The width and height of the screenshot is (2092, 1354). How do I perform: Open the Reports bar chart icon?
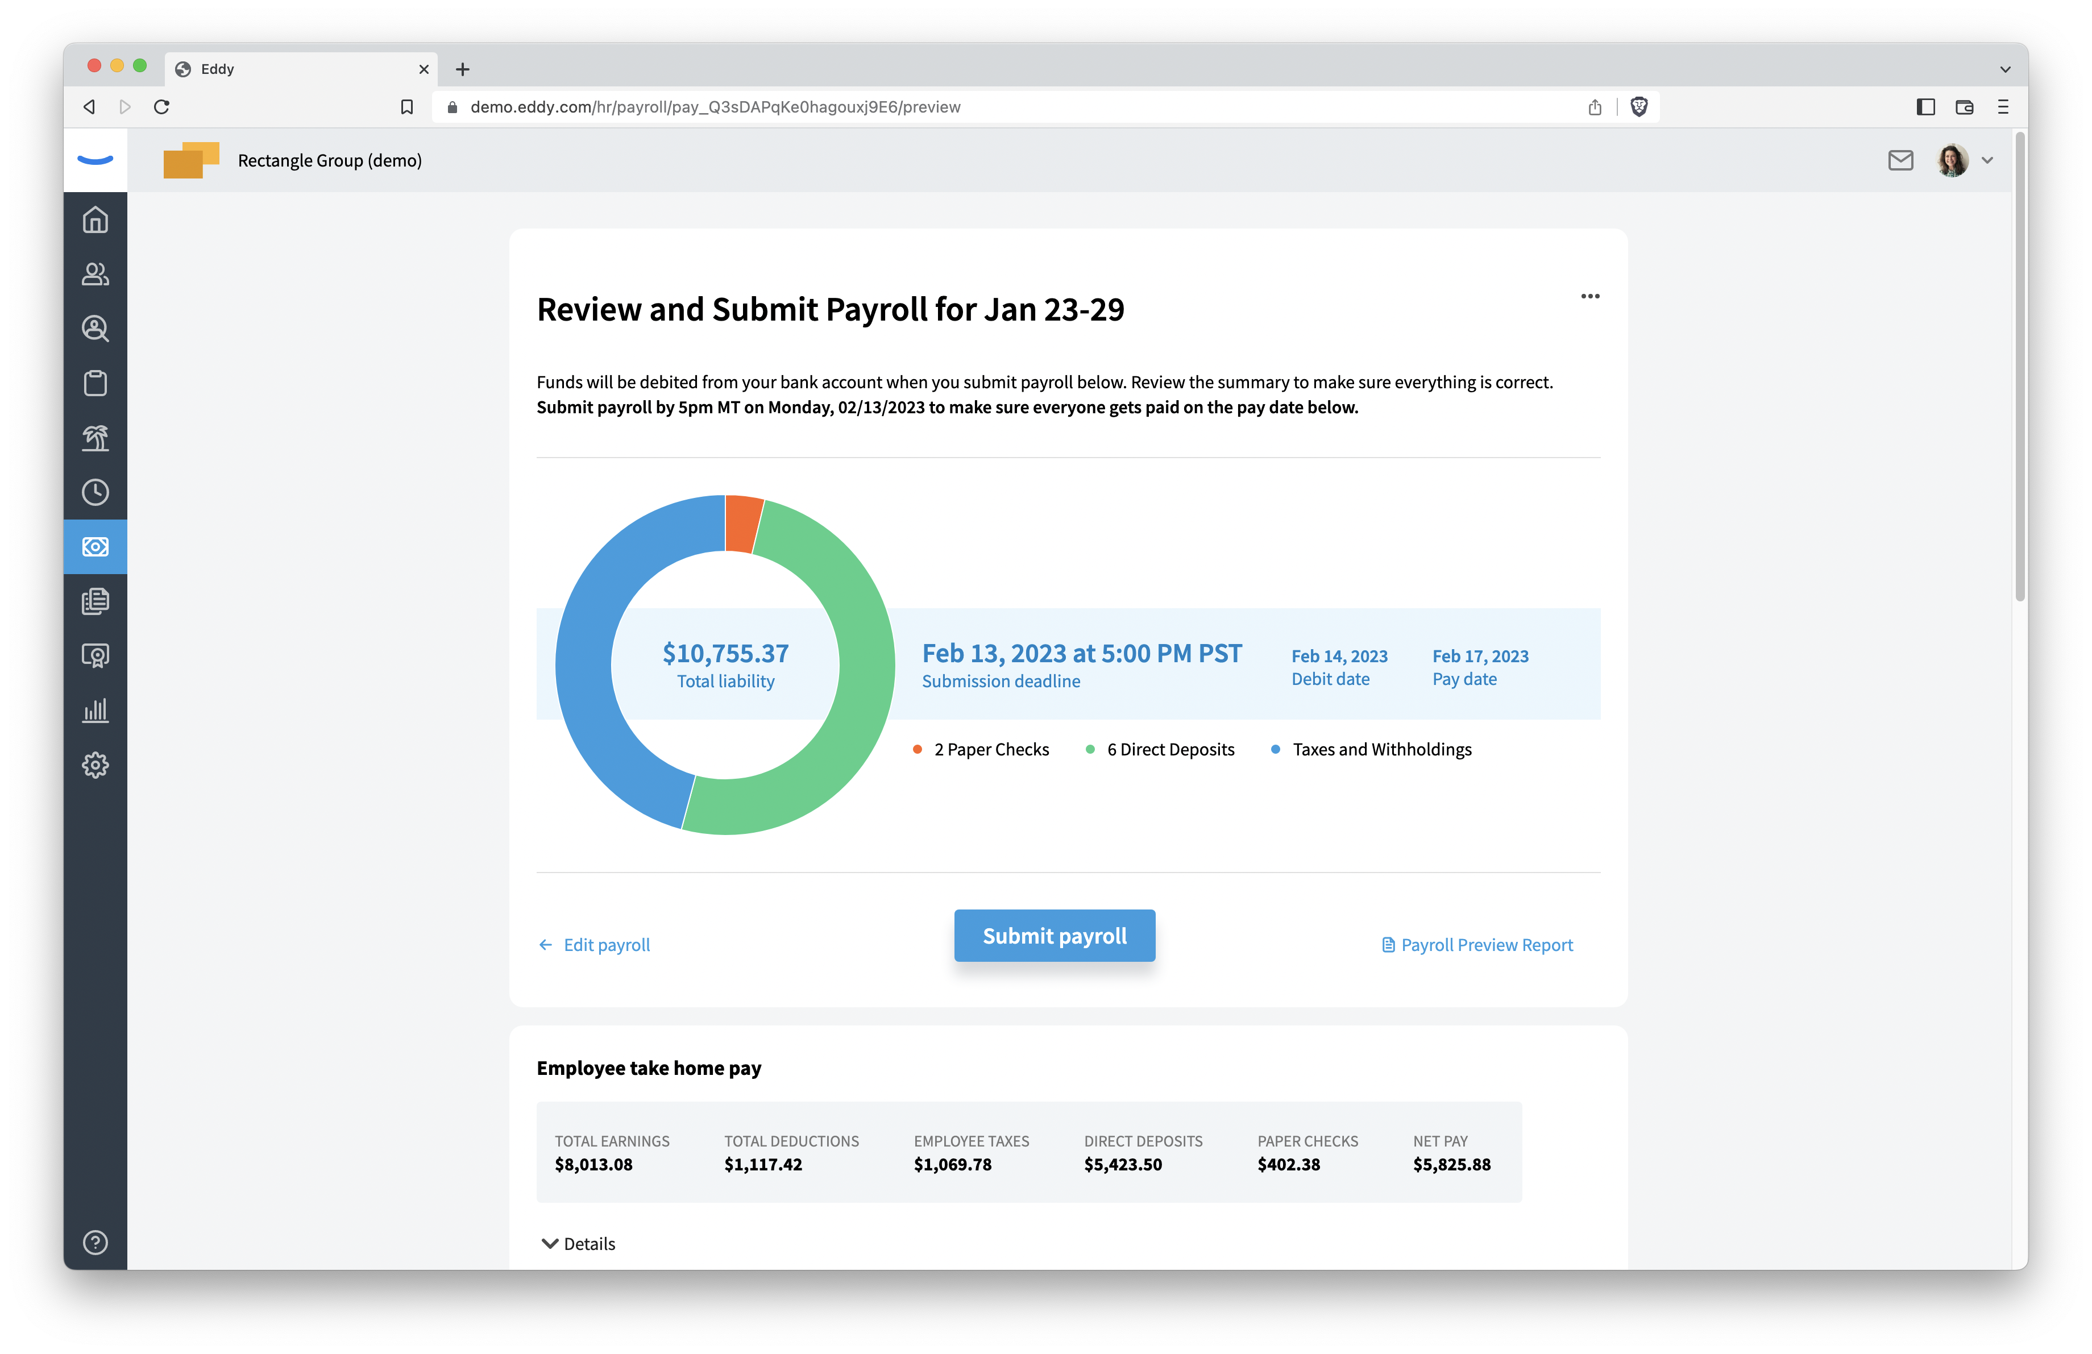click(95, 710)
